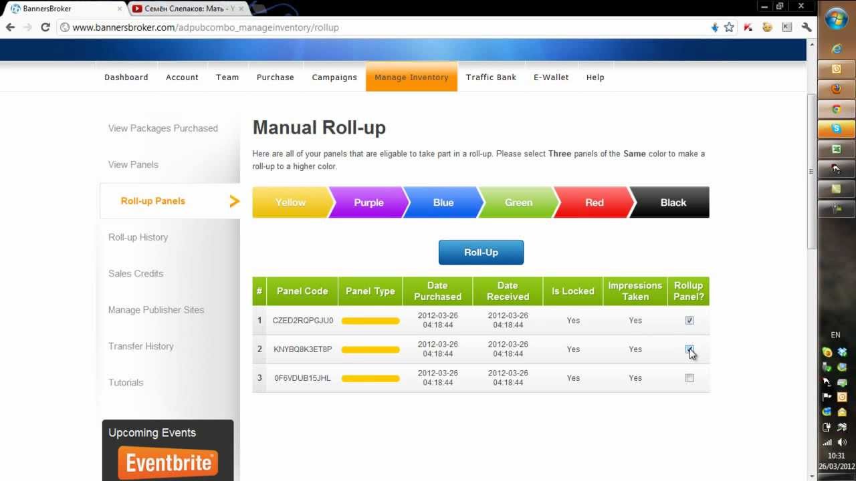This screenshot has width=856, height=481.
Task: Select the Yellow color step
Action: pyautogui.click(x=291, y=202)
